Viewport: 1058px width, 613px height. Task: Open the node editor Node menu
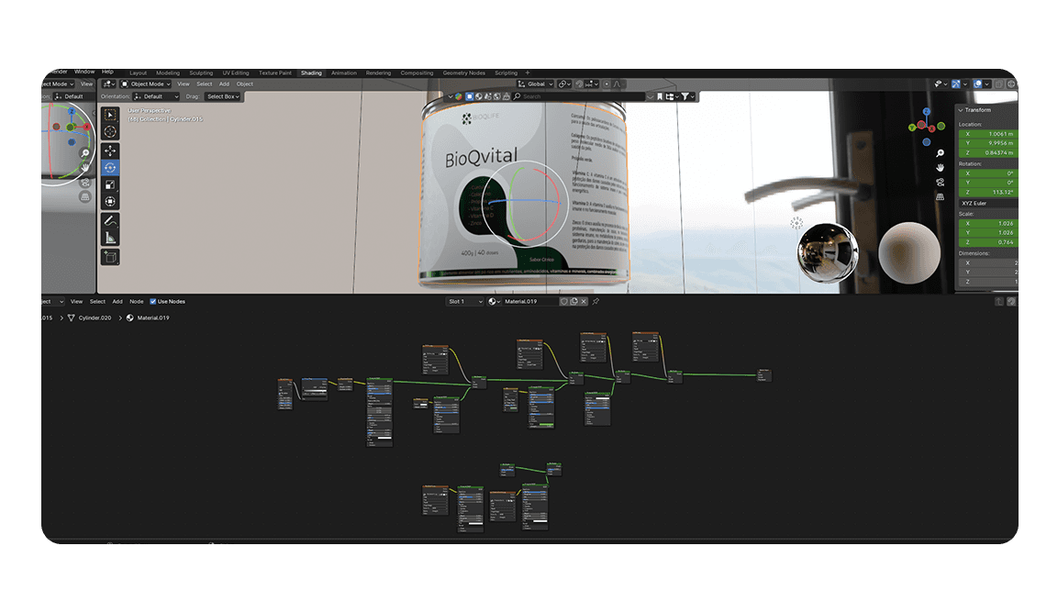pyautogui.click(x=137, y=302)
